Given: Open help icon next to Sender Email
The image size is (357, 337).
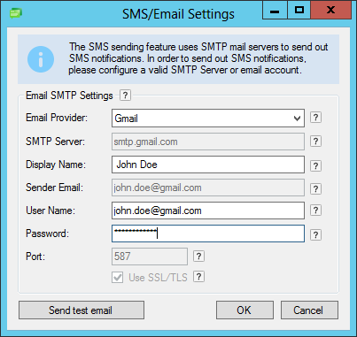Looking at the screenshot, I should (315, 188).
